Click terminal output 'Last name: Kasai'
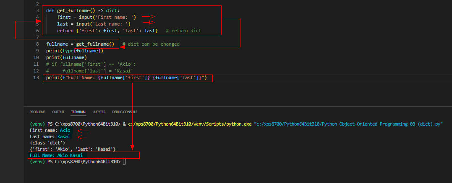Screen dimensions: 452x183 [50, 137]
